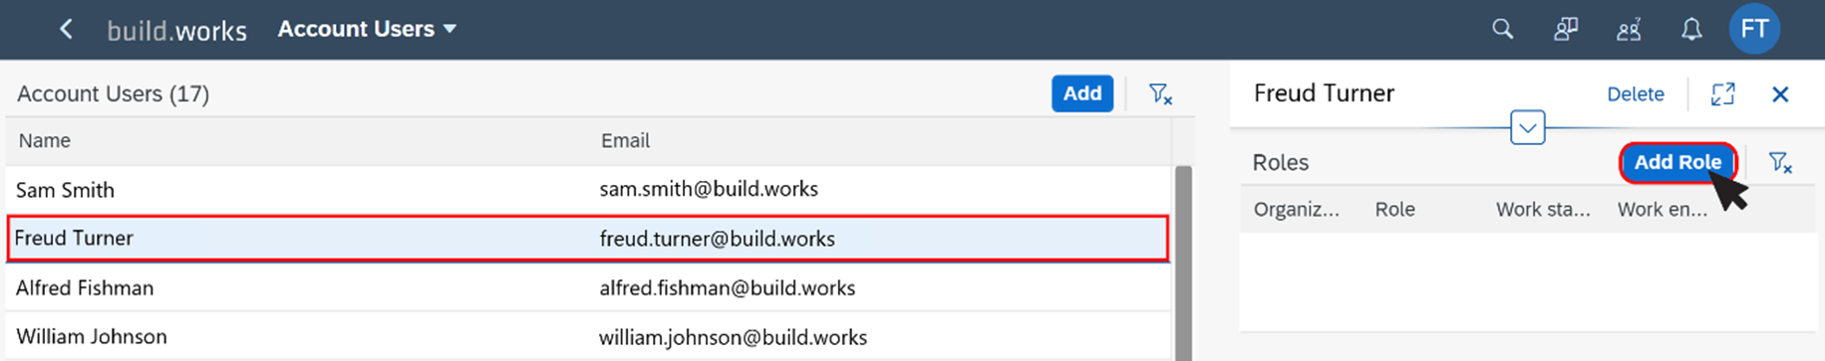Click the Add Role button

coord(1677,162)
